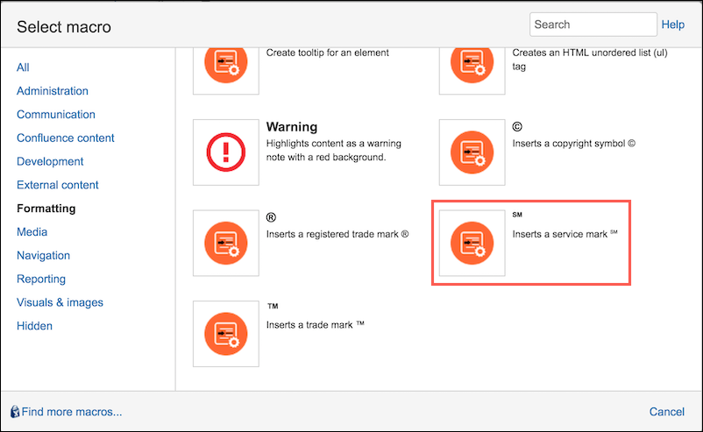The image size is (703, 432).
Task: Choose the trade mark ™ macro icon
Action: [226, 334]
